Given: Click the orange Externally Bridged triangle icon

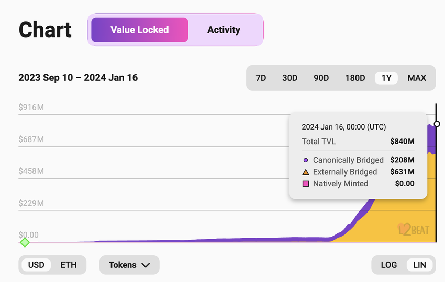Looking at the screenshot, I should 306,172.
